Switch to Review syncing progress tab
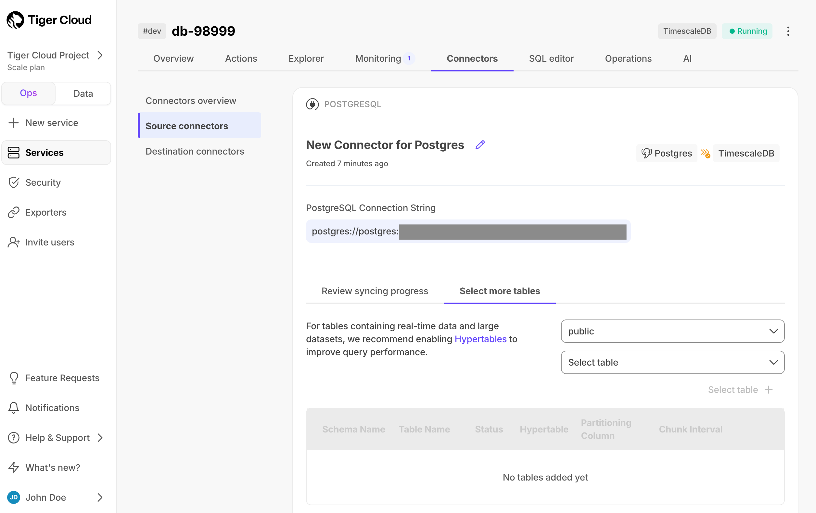816x513 pixels. 375,291
